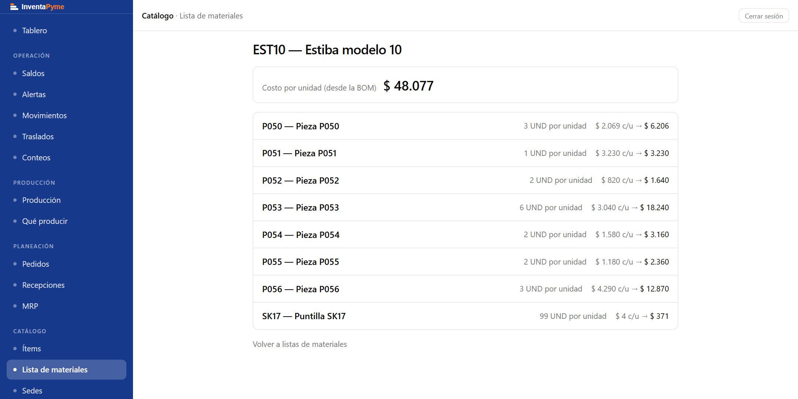
Task: Select the MRP menu entry
Action: click(x=66, y=306)
